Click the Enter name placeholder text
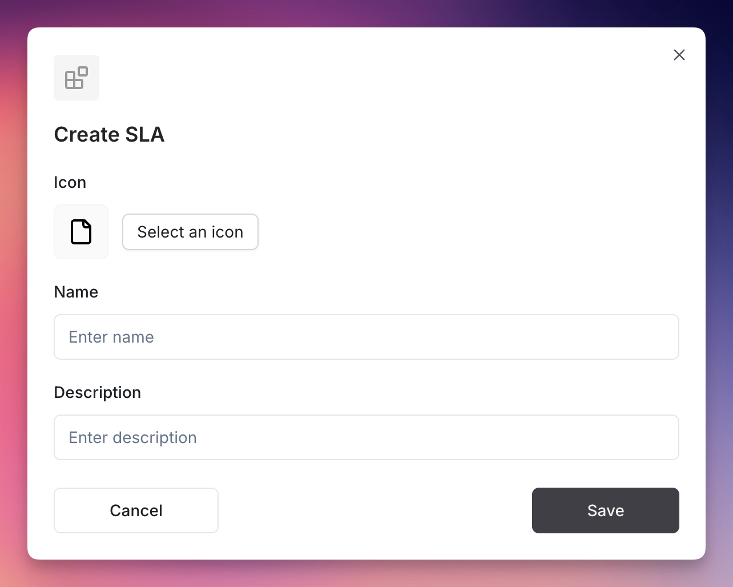Viewport: 733px width, 587px height. [x=111, y=337]
